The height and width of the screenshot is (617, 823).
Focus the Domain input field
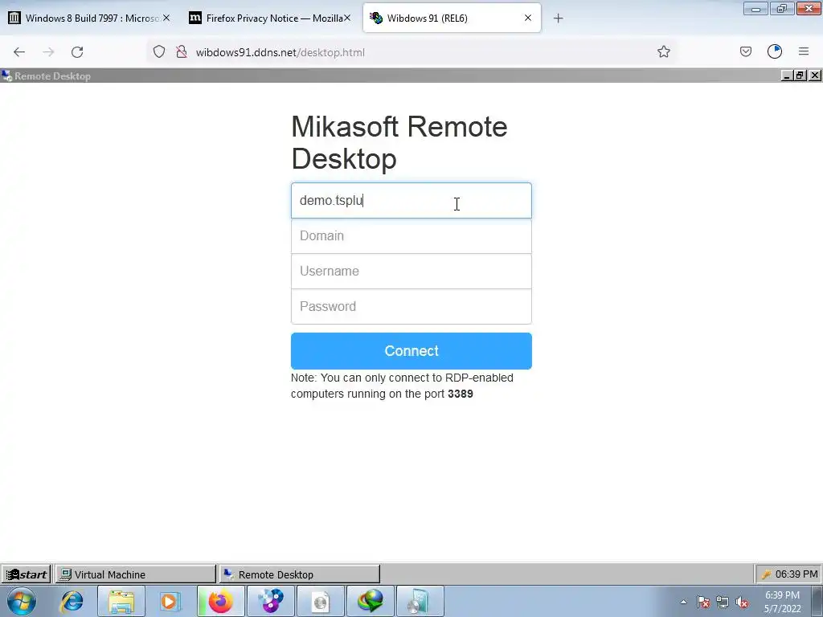[411, 236]
